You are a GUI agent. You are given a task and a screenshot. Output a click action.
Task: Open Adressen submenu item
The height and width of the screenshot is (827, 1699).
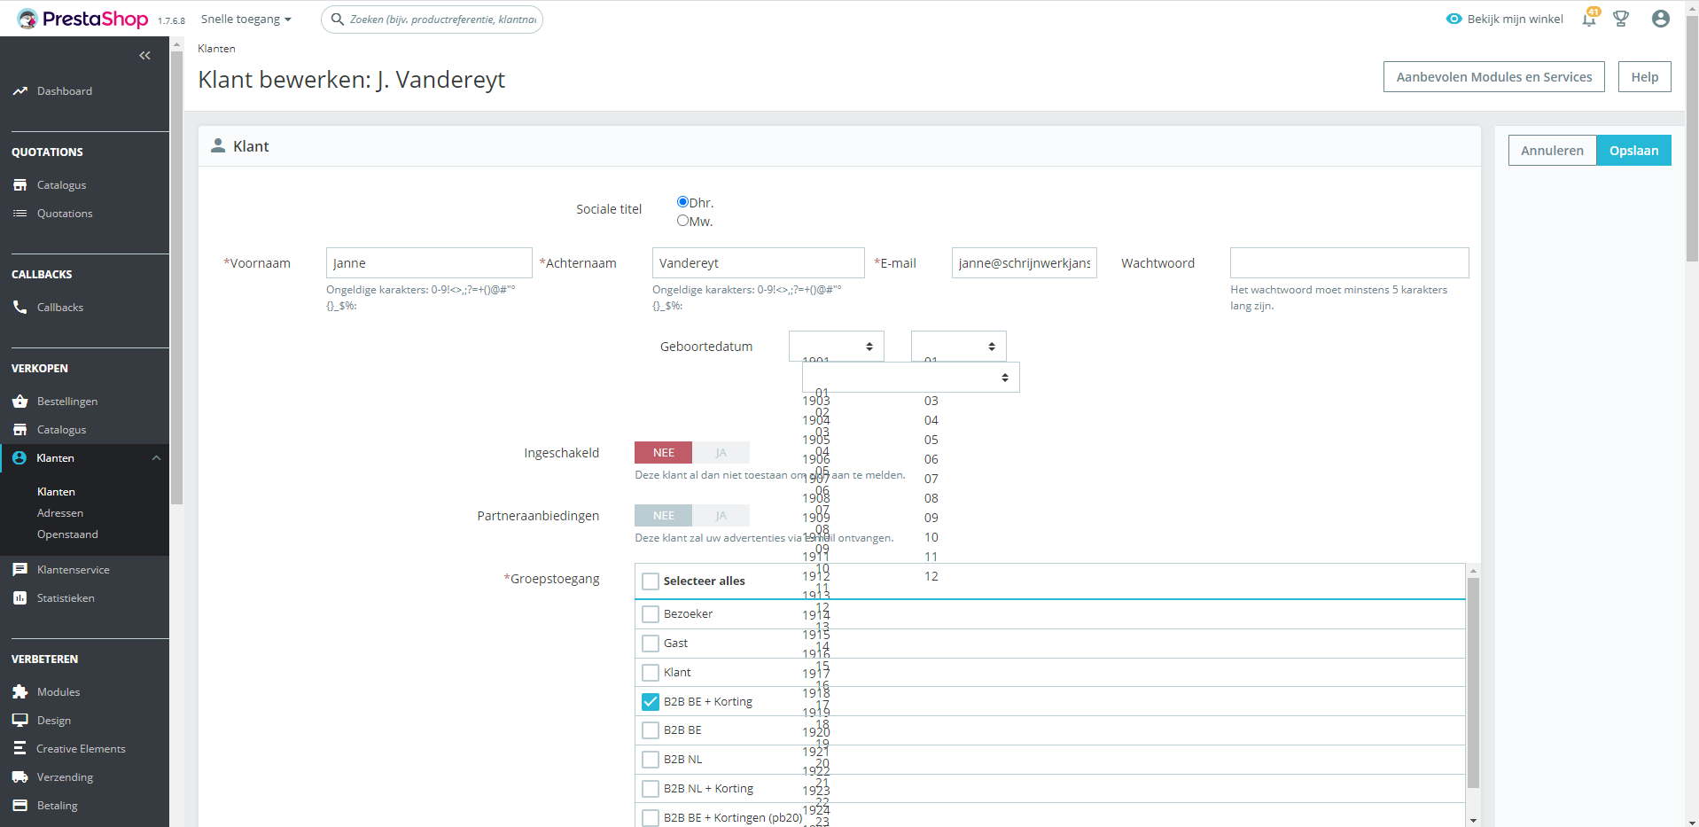[x=60, y=513]
